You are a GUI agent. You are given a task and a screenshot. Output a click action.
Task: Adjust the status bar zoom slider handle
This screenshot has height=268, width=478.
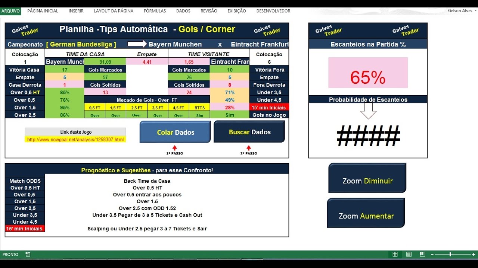pyautogui.click(x=451, y=255)
